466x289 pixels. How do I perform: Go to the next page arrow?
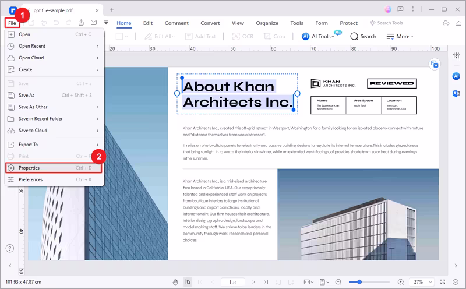point(253,282)
